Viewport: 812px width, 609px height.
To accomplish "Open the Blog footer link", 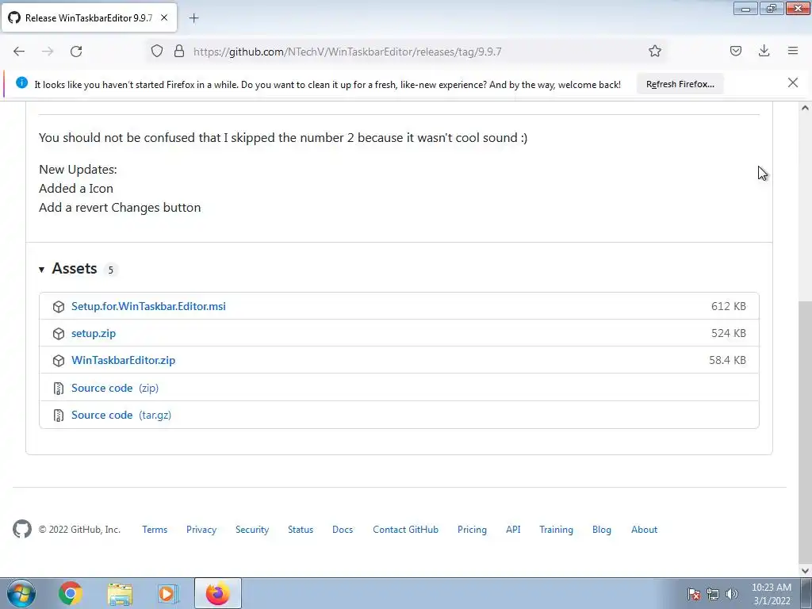I will click(602, 529).
